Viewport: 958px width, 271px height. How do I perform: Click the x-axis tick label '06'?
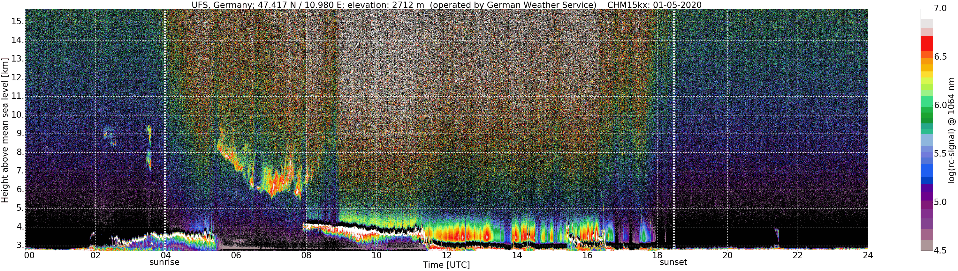tap(236, 255)
